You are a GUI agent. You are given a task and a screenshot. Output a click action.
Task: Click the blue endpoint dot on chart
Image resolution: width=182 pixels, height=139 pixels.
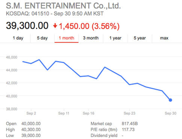pyautogui.click(x=170, y=100)
